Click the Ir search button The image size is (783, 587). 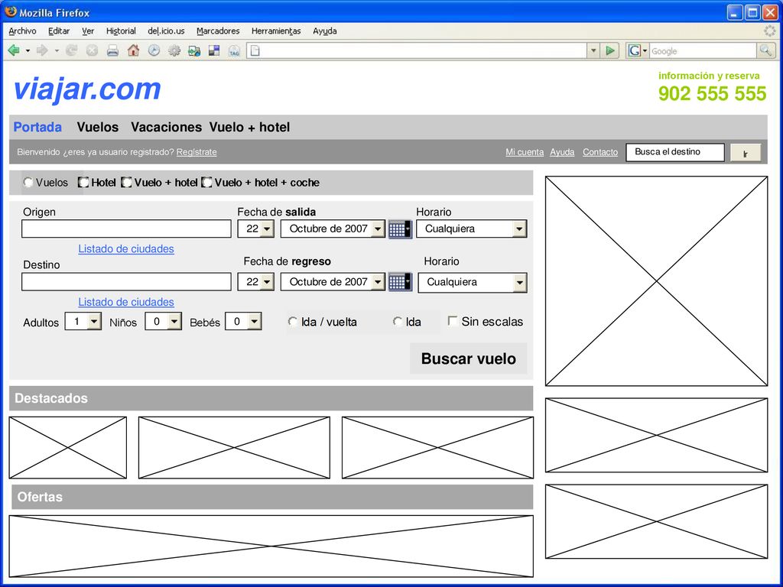pos(746,153)
